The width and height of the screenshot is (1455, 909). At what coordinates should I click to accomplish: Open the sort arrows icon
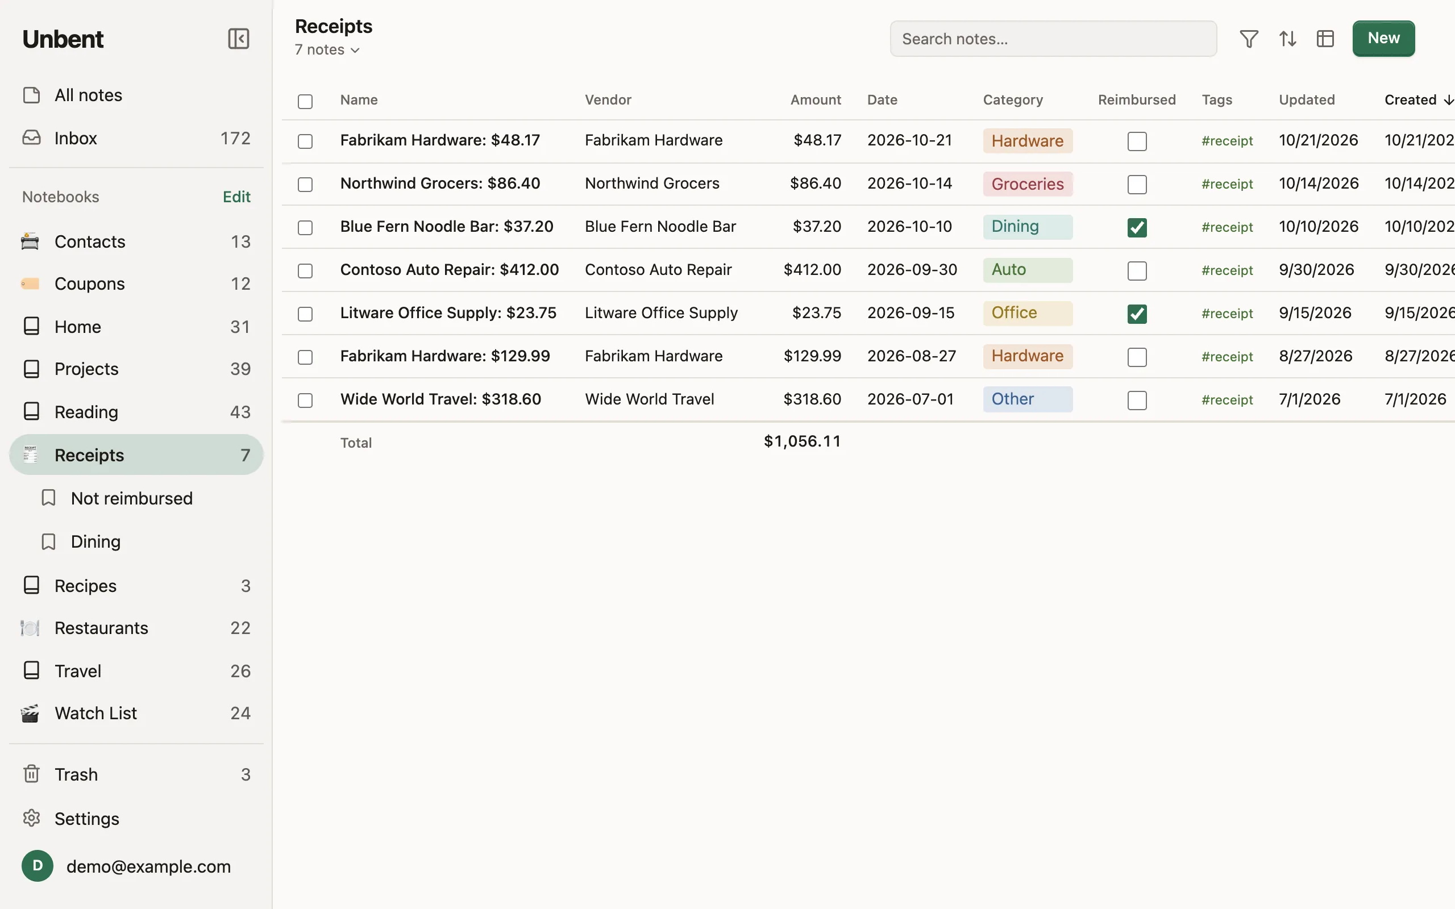coord(1287,39)
